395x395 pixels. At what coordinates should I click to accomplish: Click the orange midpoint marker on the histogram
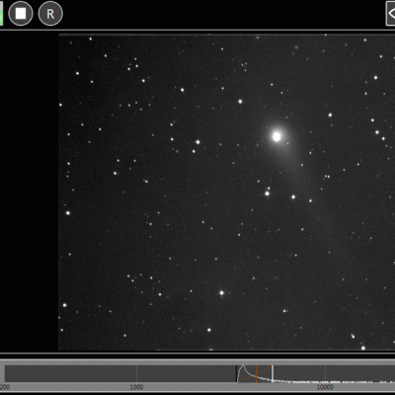pyautogui.click(x=256, y=373)
